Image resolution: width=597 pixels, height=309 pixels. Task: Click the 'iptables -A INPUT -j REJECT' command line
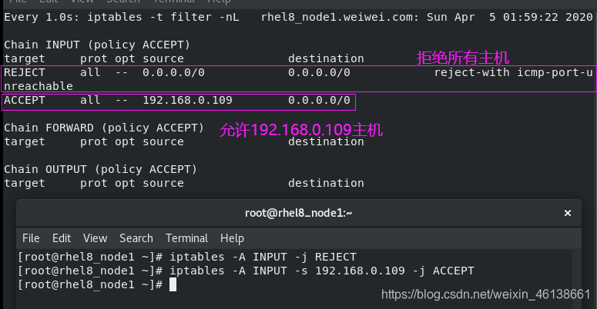pyautogui.click(x=263, y=257)
